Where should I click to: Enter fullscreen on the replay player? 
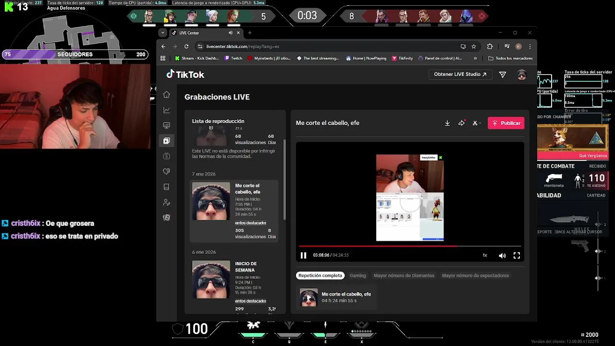click(517, 256)
